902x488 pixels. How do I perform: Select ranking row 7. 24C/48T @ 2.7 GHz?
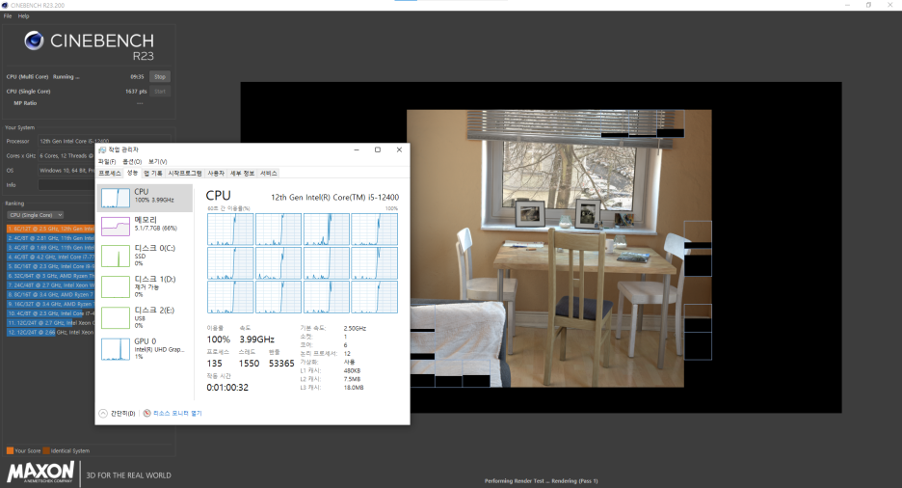pos(51,285)
